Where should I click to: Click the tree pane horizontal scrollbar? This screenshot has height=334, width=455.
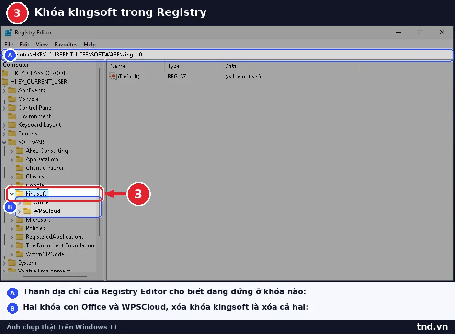(x=55, y=276)
